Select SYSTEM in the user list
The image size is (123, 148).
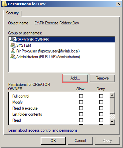[61, 45]
